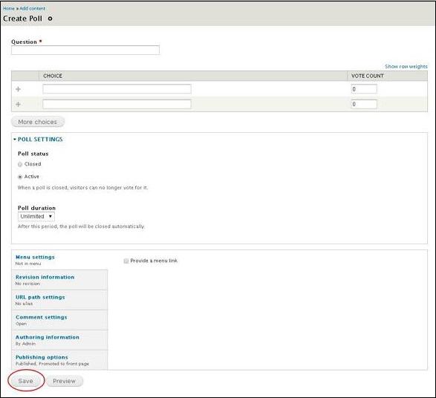Go to Add content breadcrumb link
The height and width of the screenshot is (398, 436).
point(32,8)
